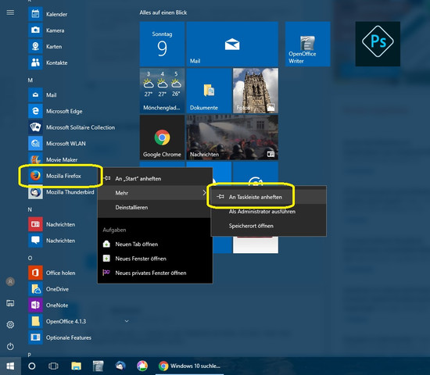Click the letter M section header
Image resolution: width=430 pixels, height=375 pixels.
pyautogui.click(x=30, y=80)
